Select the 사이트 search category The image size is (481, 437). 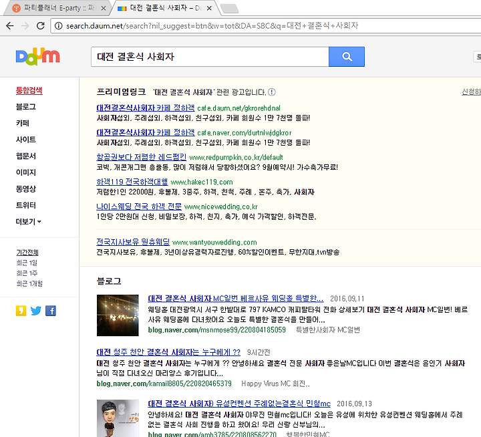point(26,140)
